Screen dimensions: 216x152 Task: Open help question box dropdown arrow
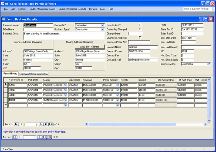point(213,9)
